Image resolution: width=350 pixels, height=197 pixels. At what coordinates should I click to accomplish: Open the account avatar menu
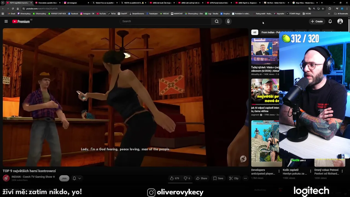[340, 21]
